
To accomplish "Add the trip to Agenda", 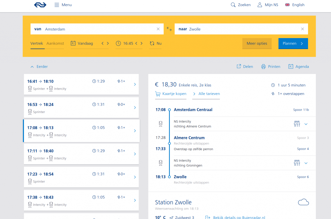I will (x=298, y=67).
